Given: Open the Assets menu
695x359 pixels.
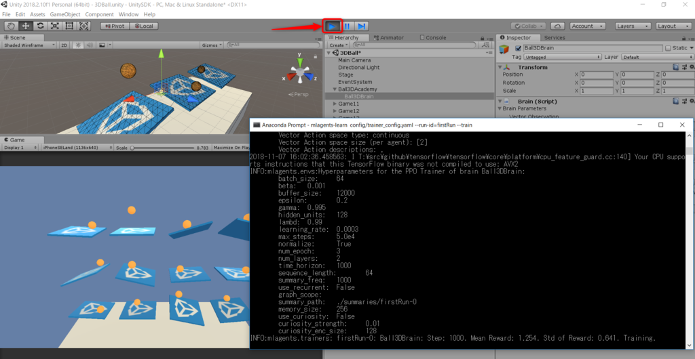Looking at the screenshot, I should point(37,15).
